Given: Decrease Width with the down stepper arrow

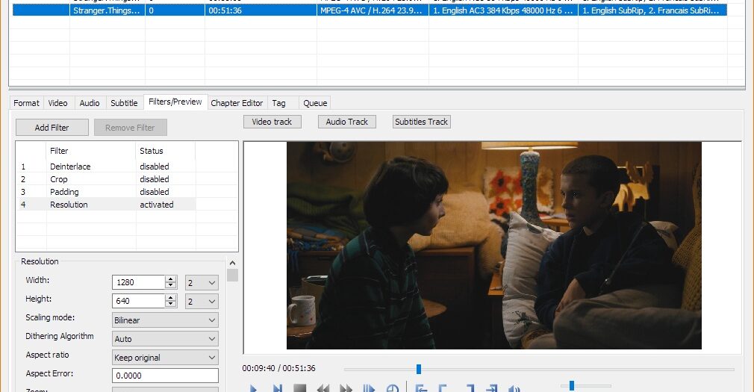Looking at the screenshot, I should click(171, 285).
